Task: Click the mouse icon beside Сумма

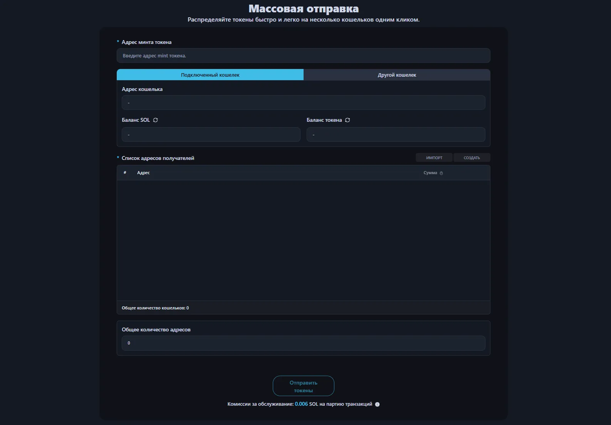Action: (441, 173)
